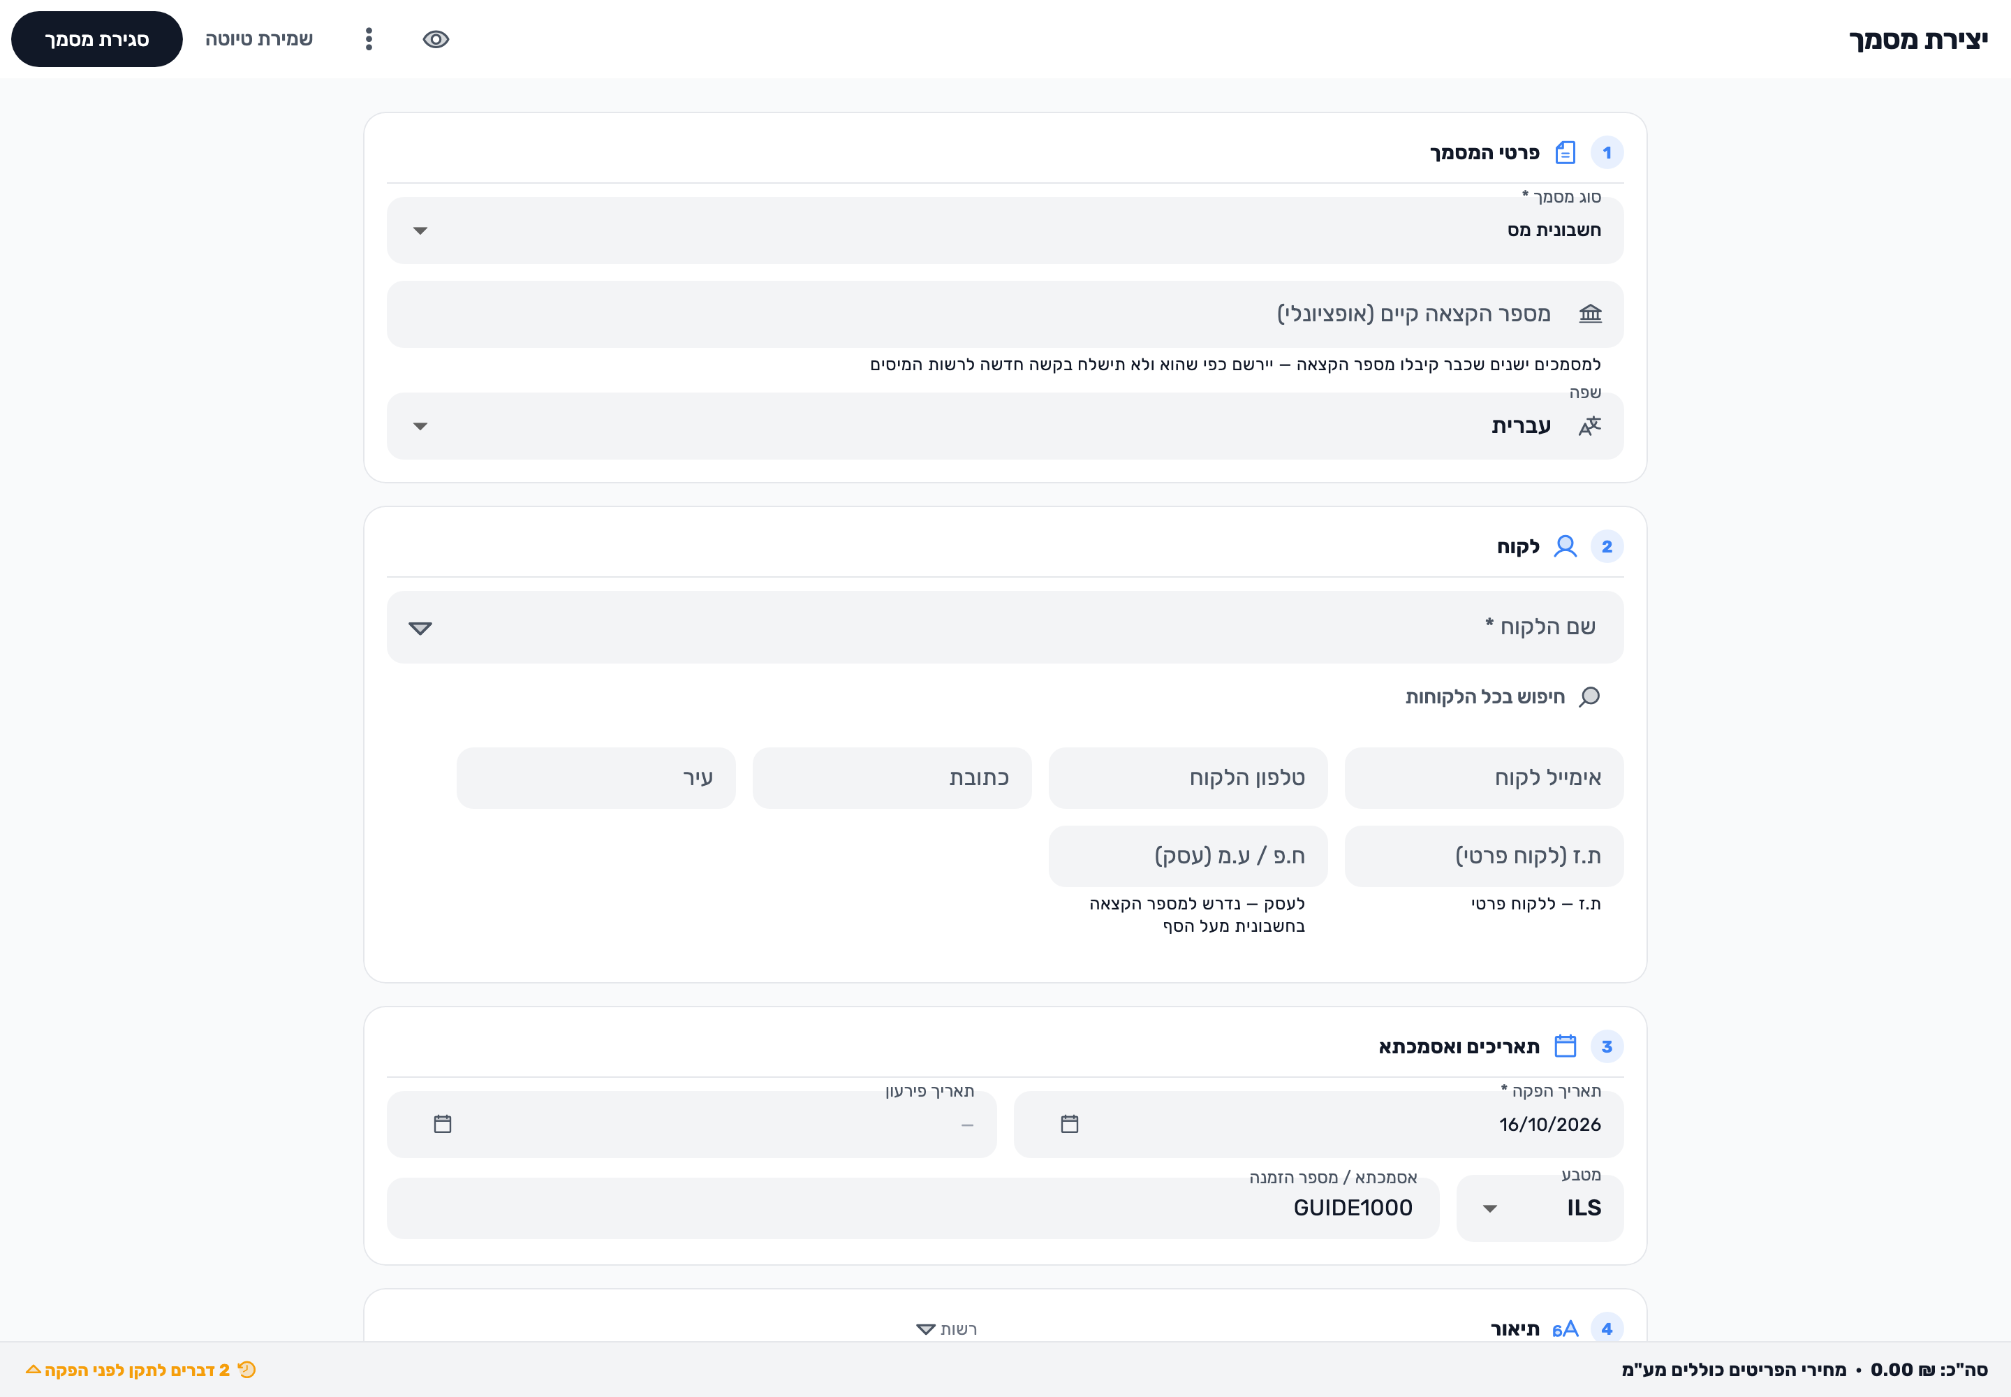Click the text-size icon next to תיאור
The width and height of the screenshot is (2011, 1397).
(1565, 1330)
